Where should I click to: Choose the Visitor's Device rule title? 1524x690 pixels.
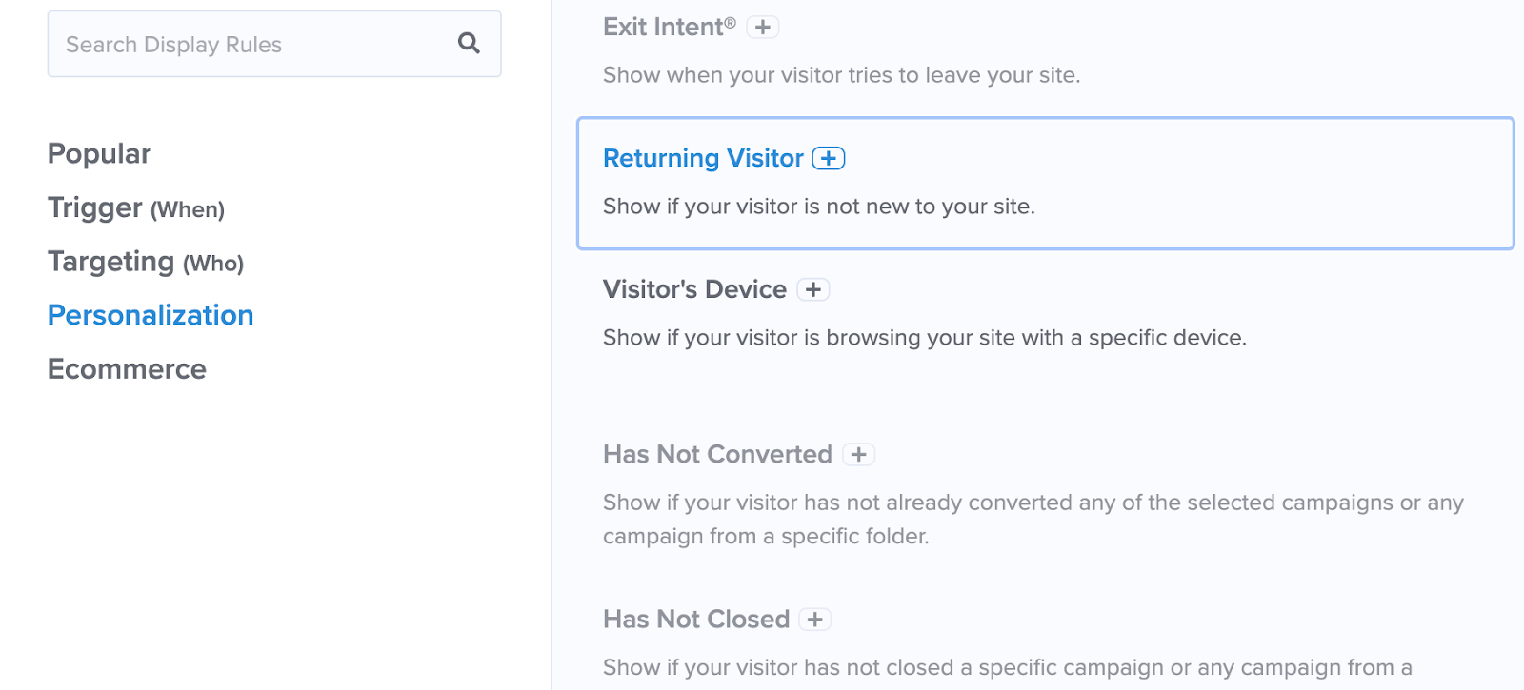(694, 289)
